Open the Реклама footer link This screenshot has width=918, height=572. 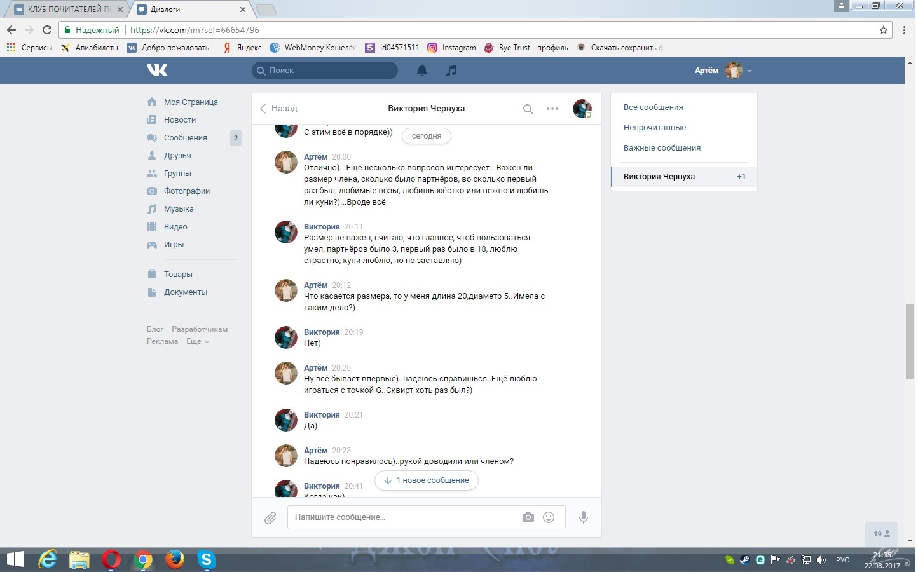click(x=163, y=341)
